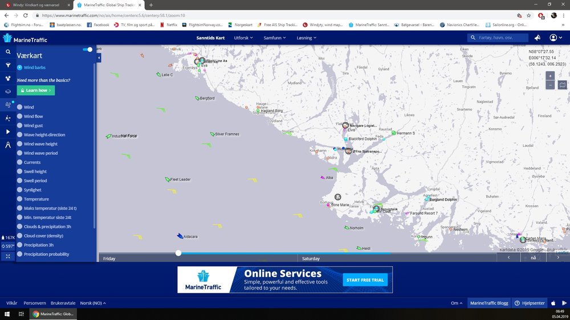The width and height of the screenshot is (570, 320).
Task: Click the START FREE TRIAL button
Action: point(365,280)
